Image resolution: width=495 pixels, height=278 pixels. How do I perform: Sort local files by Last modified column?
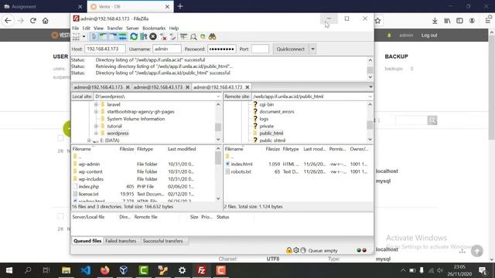182,149
